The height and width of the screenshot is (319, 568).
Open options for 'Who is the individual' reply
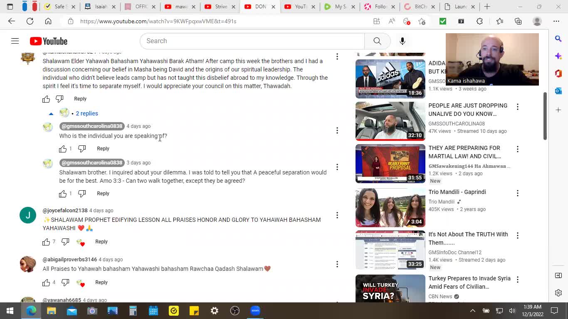pos(337,130)
